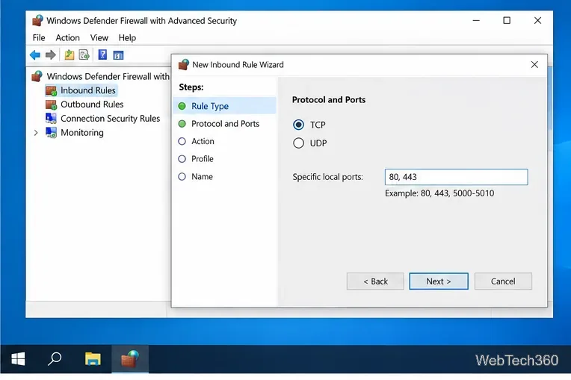Click the Show/Hide Action Pane toolbar icon
Viewport: 571px width, 380px height.
118,55
